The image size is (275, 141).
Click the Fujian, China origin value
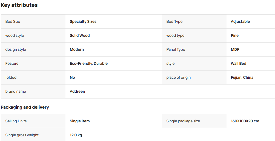242,77
